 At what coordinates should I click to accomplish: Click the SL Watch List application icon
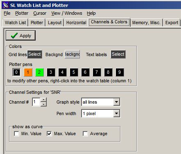pyautogui.click(x=6, y=5)
